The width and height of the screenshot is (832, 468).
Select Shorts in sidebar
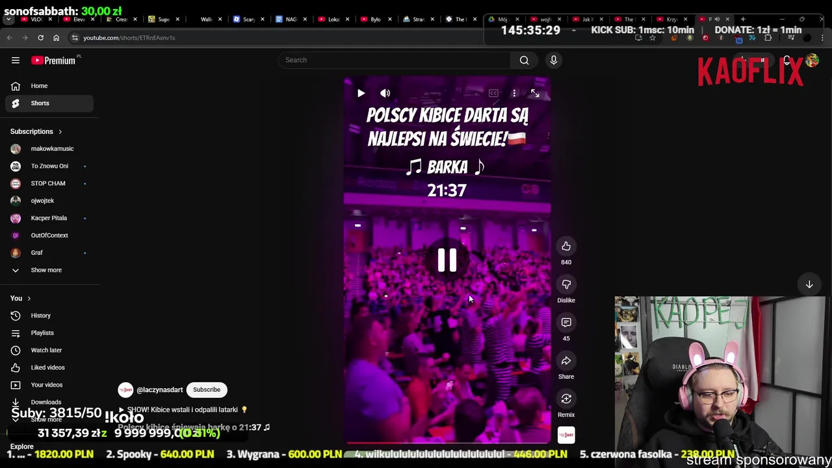(49, 103)
